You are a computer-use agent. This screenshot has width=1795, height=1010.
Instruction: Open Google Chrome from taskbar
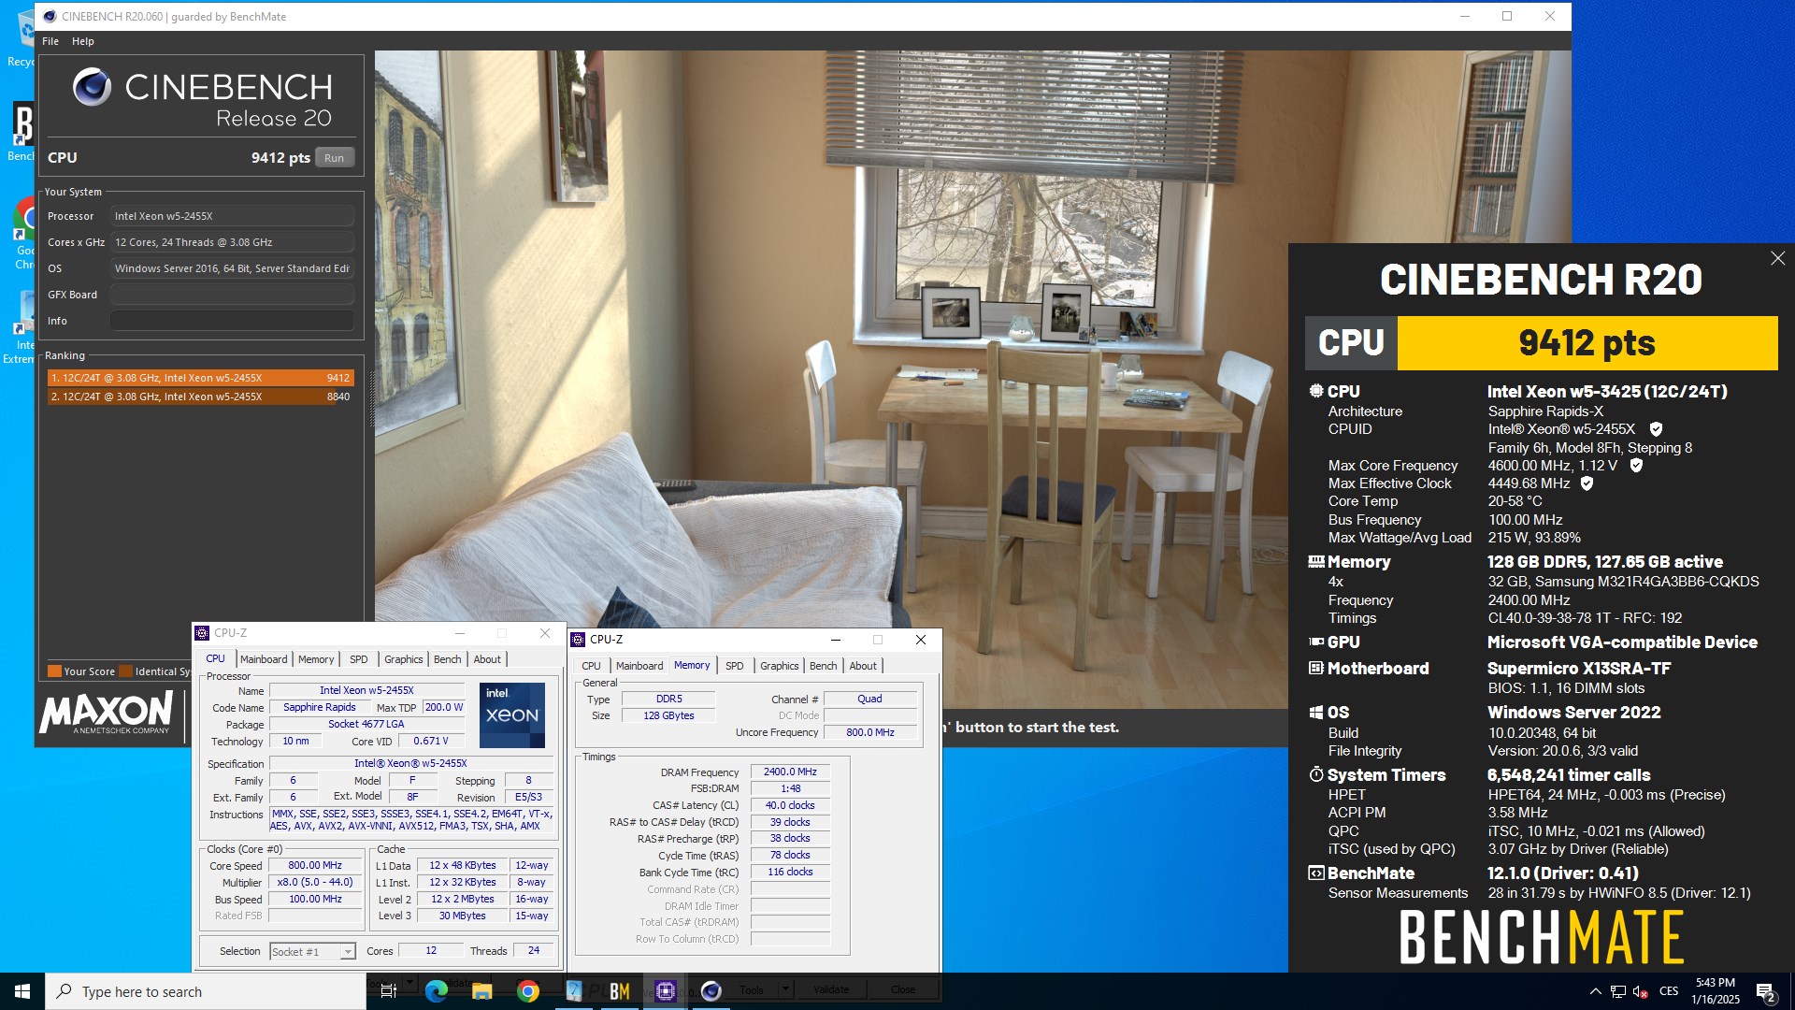click(528, 991)
